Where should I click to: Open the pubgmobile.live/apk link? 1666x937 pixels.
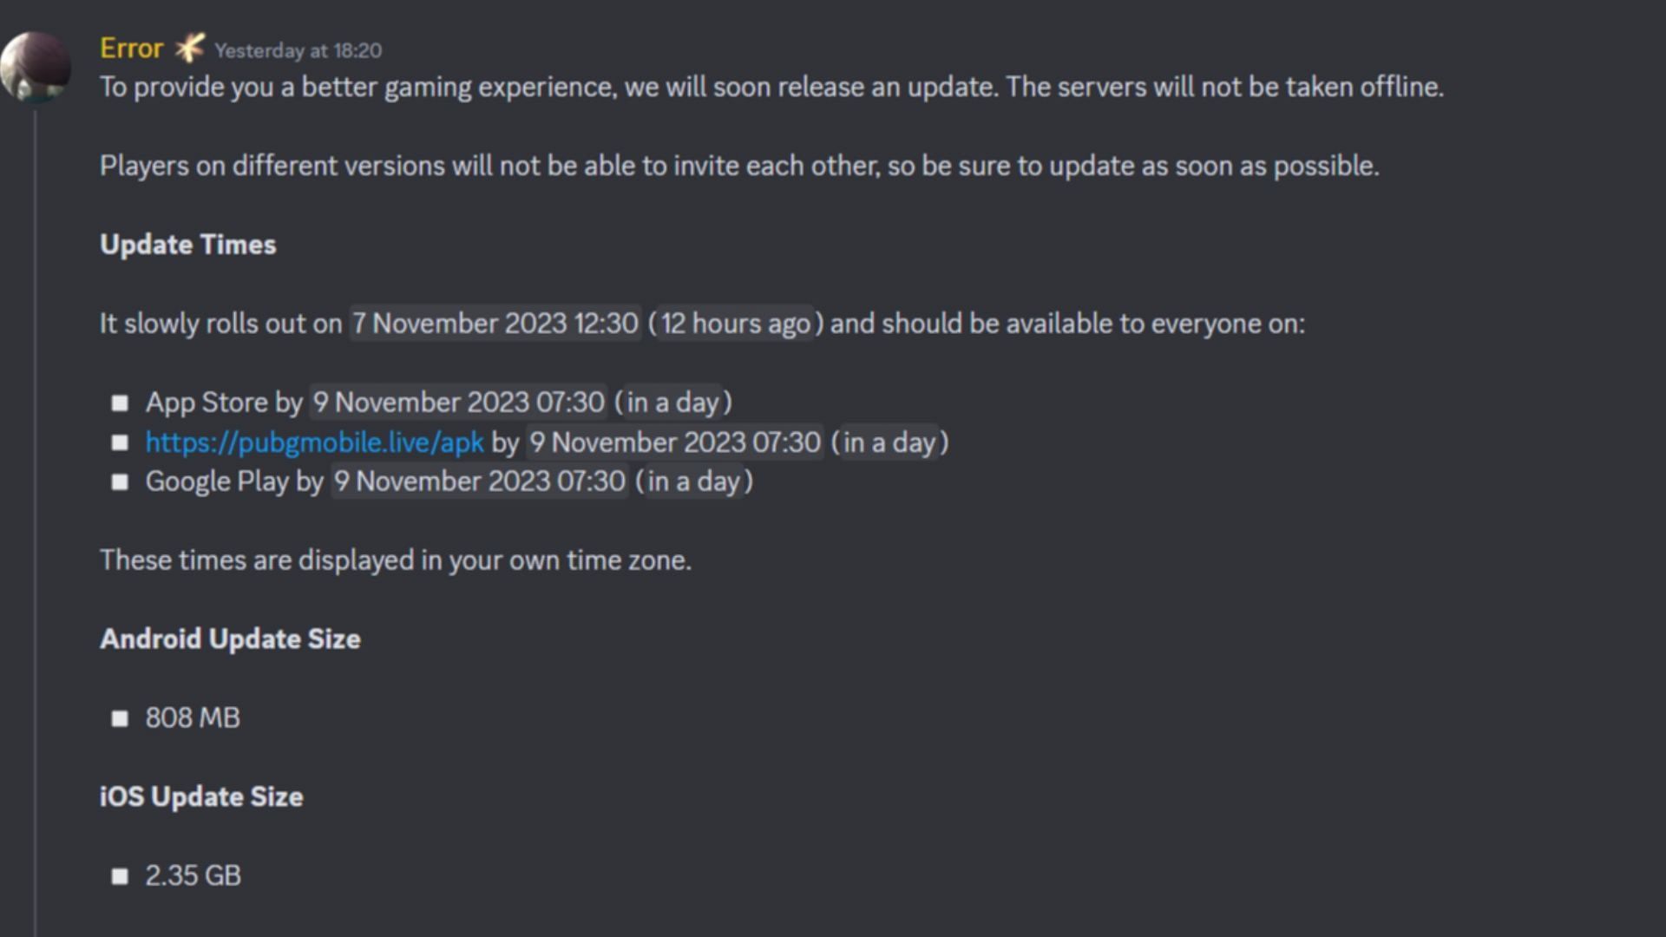tap(315, 442)
